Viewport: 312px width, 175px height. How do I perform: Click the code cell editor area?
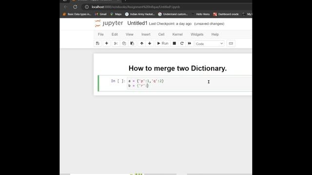[x=189, y=83]
